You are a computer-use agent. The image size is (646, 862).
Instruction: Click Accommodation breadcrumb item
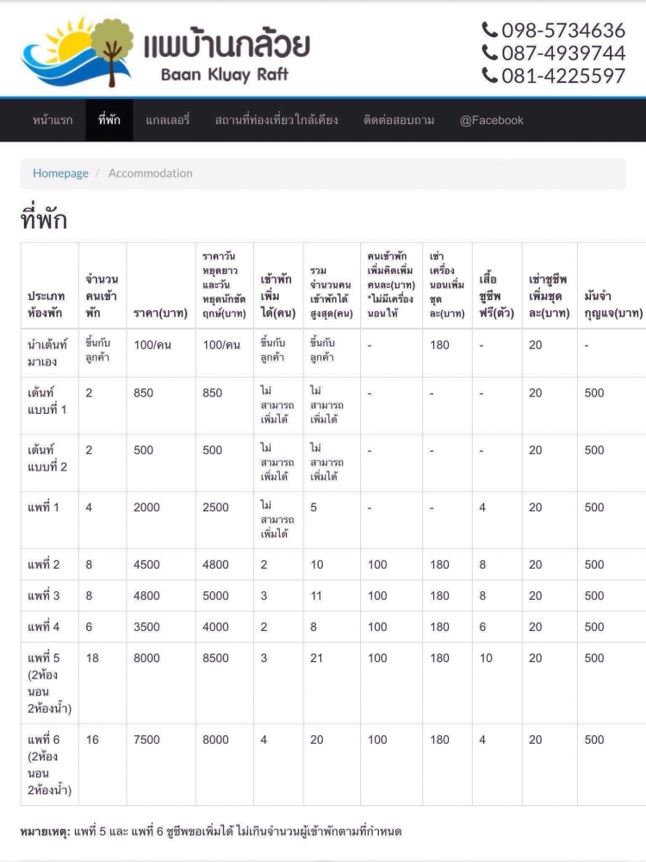pos(150,173)
